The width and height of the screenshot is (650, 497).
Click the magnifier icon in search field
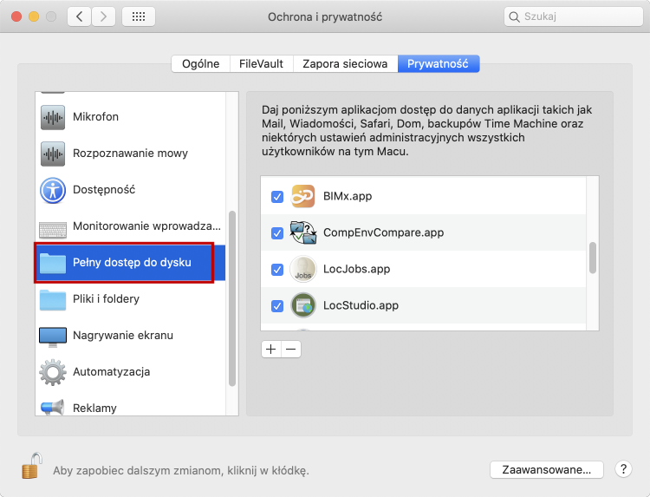tap(514, 16)
